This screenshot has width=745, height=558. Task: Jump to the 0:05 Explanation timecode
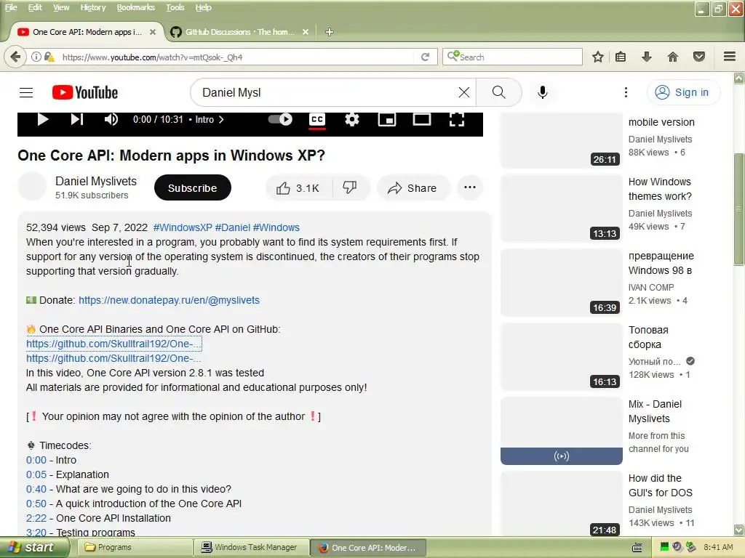click(36, 474)
